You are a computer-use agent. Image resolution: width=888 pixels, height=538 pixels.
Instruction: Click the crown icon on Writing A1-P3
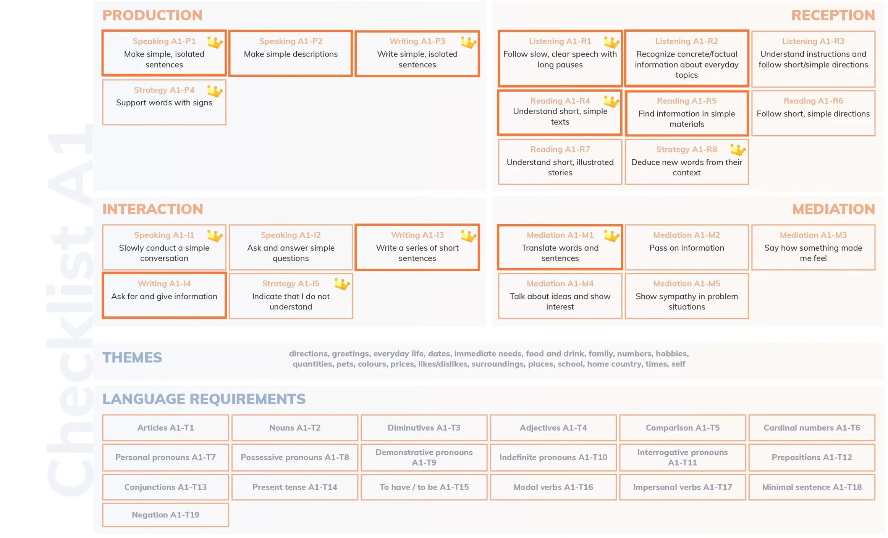click(468, 42)
